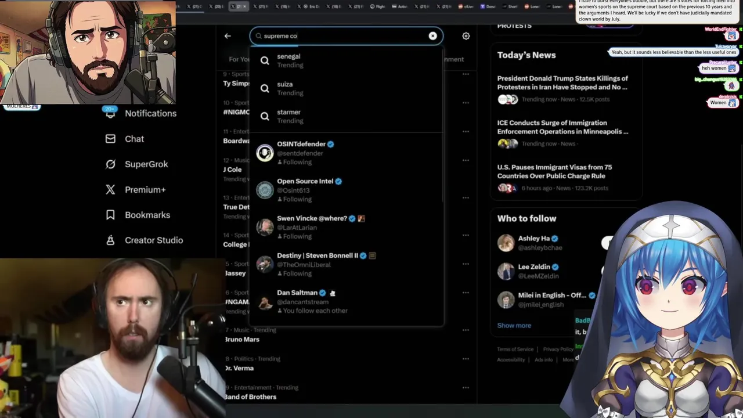
Task: Open more options for Dr. Verma trend
Action: coord(466,359)
